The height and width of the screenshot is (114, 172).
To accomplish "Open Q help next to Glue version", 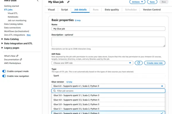I will coord(69,82).
